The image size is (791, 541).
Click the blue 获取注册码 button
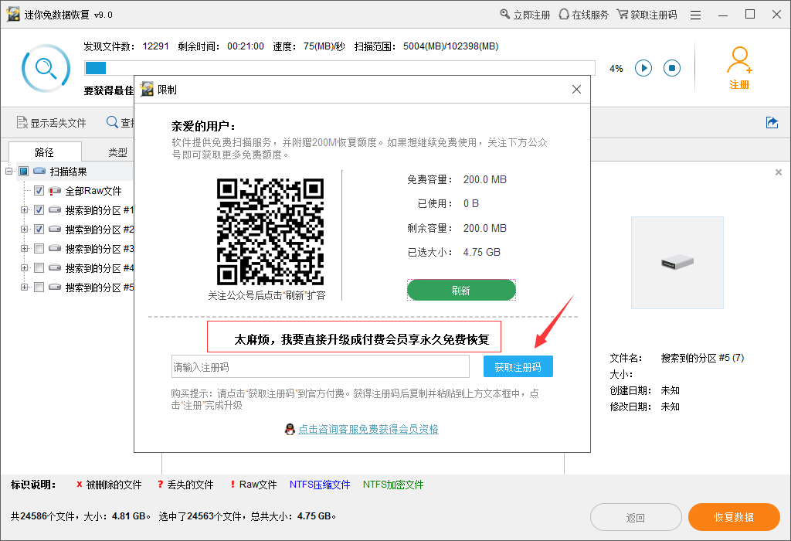(518, 367)
